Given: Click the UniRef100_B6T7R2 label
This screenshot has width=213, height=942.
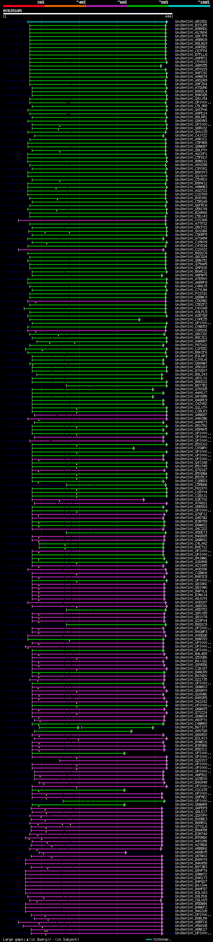Looking at the screenshot, I should [191, 386].
